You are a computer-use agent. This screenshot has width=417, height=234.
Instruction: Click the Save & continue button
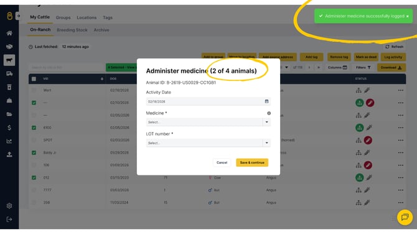click(x=252, y=162)
